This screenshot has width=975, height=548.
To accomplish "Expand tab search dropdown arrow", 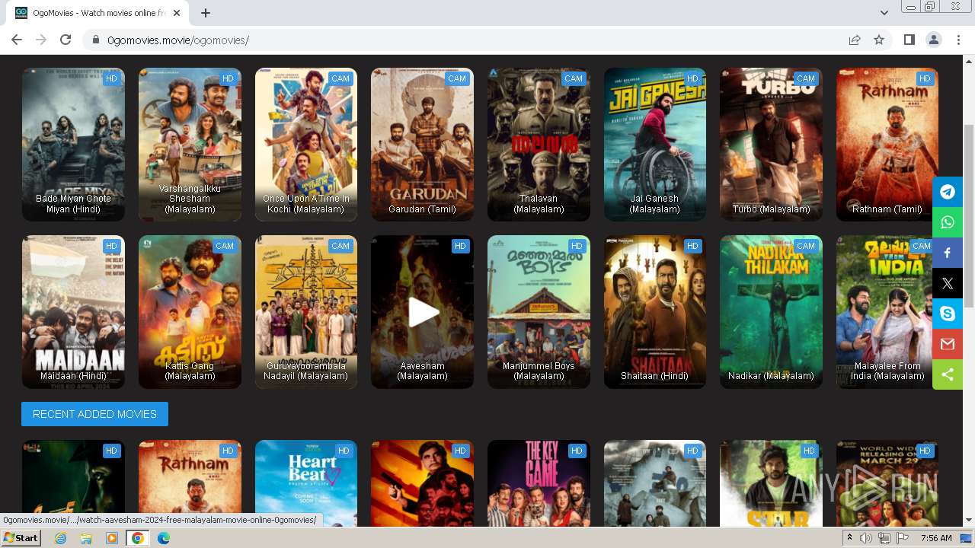I will [884, 13].
